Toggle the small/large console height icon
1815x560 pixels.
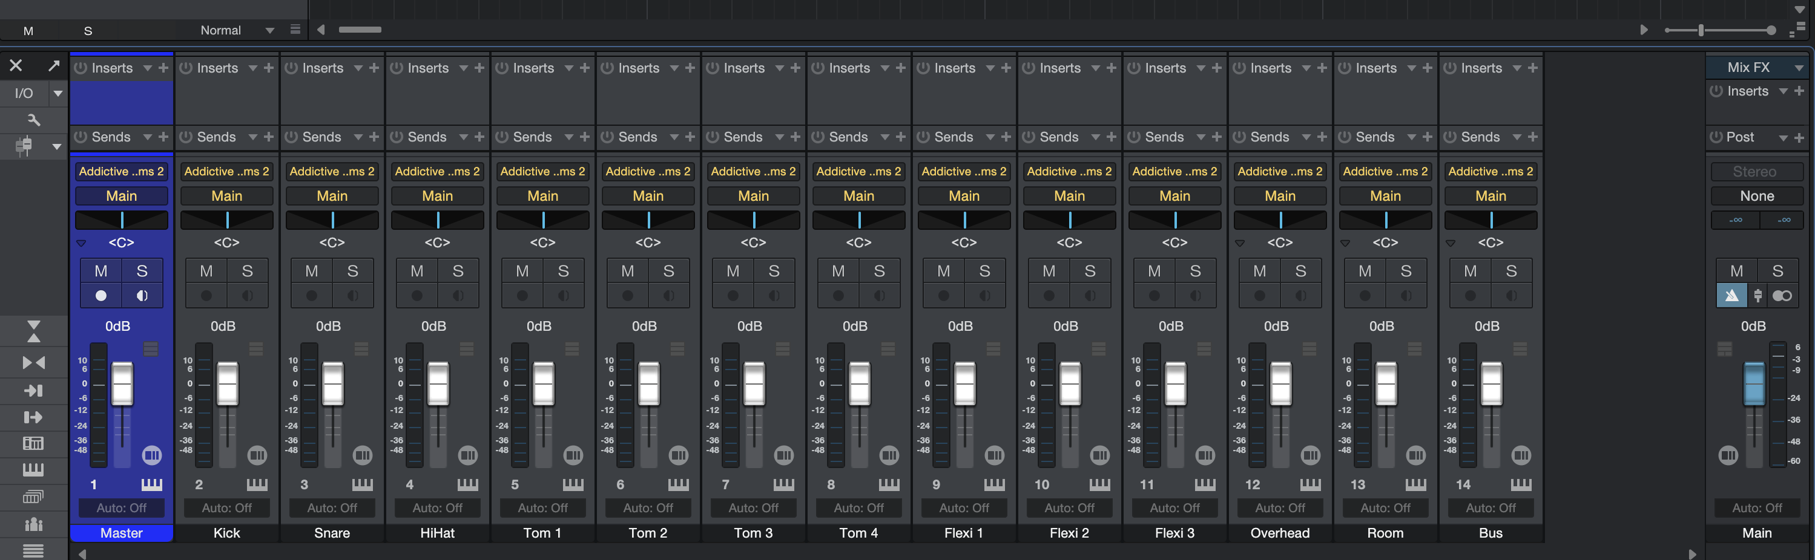34,331
